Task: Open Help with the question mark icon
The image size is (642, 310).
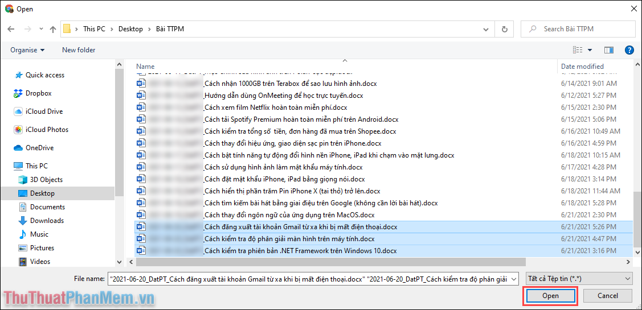Action: 629,50
